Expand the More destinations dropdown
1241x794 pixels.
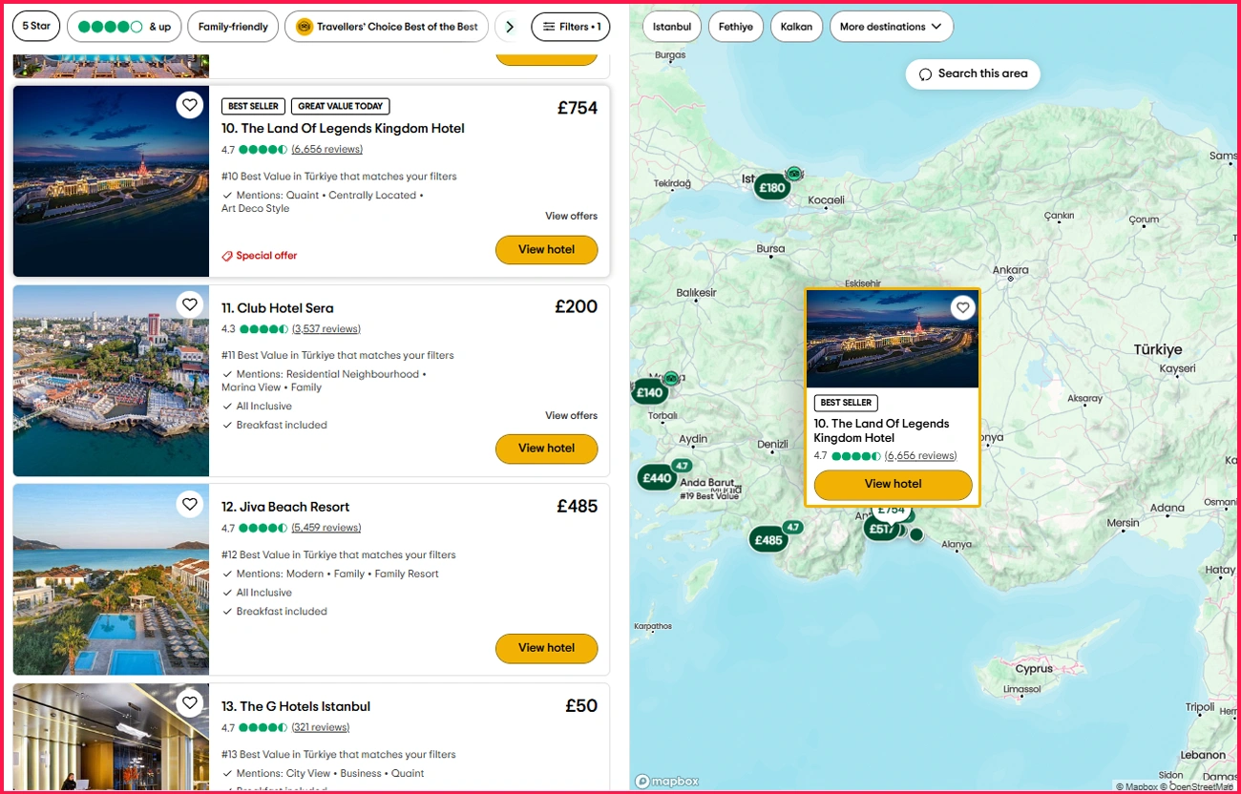tap(891, 27)
